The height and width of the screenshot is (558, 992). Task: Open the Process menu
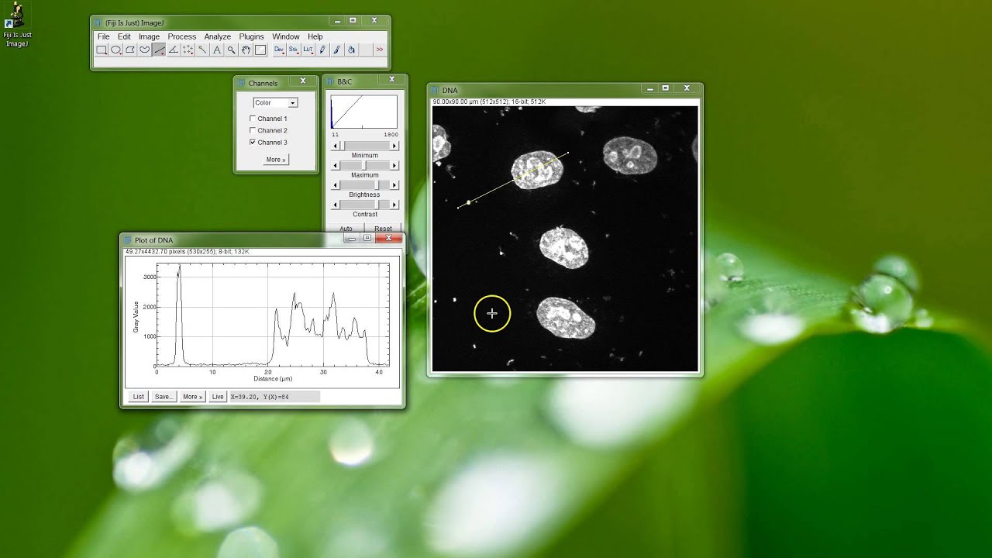(x=182, y=36)
